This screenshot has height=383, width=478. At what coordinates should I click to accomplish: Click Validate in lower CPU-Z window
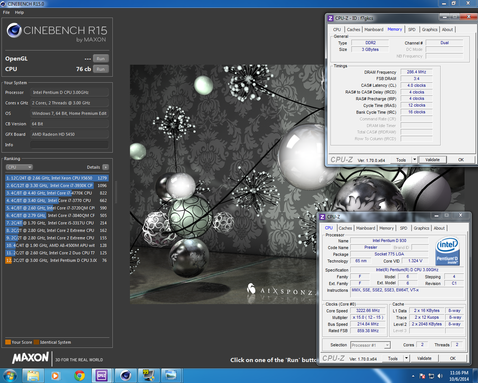coord(424,358)
